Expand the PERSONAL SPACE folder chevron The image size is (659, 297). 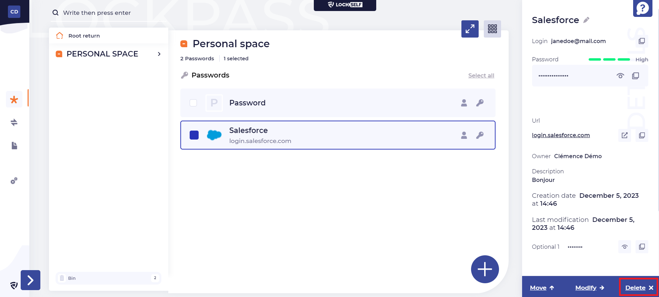159,54
